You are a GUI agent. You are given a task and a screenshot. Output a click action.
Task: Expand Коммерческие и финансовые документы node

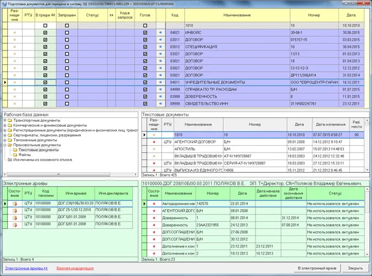5,125
